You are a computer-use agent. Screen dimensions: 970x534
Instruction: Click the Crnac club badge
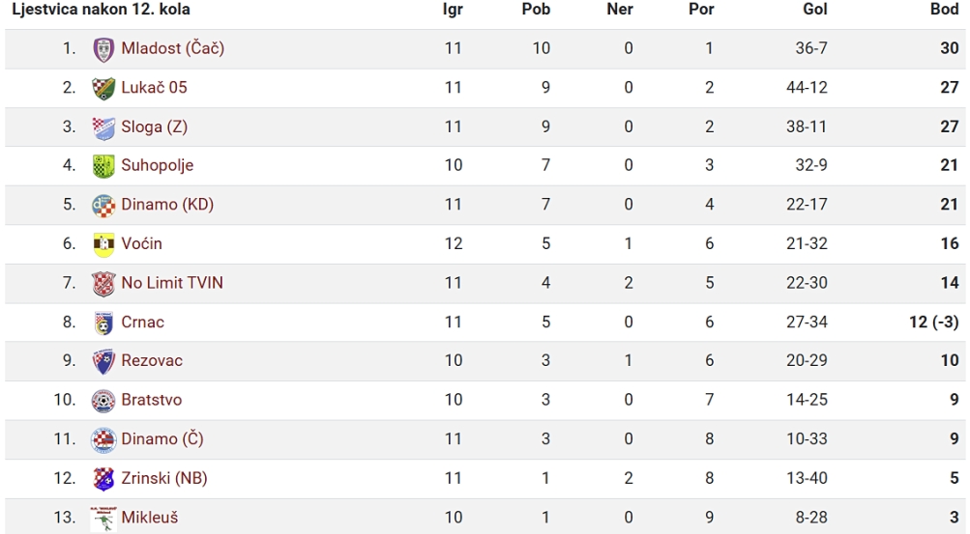click(103, 323)
